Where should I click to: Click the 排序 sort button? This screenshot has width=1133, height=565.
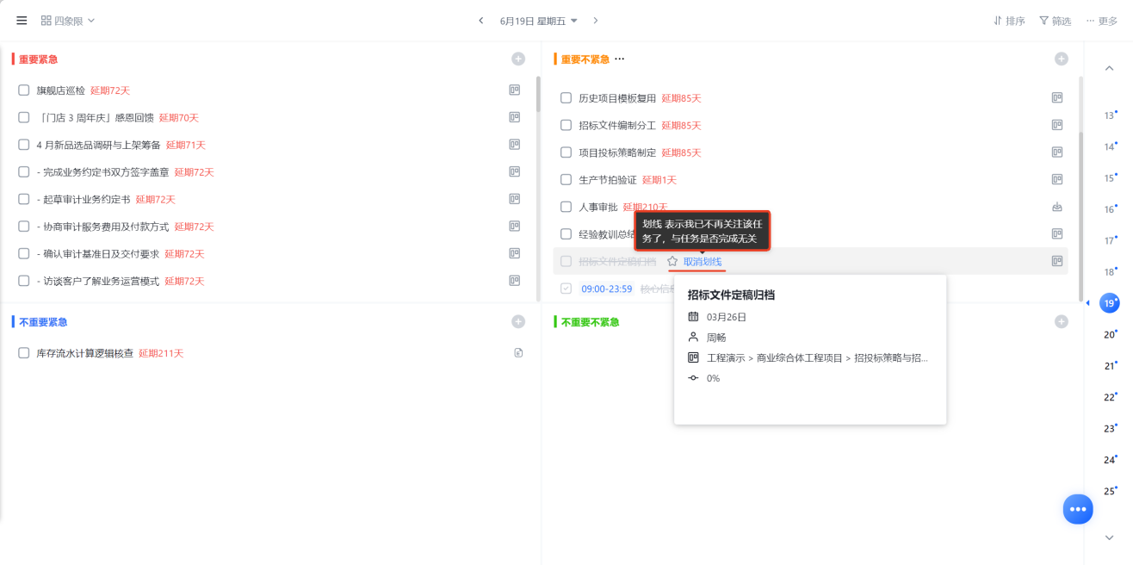[1009, 21]
